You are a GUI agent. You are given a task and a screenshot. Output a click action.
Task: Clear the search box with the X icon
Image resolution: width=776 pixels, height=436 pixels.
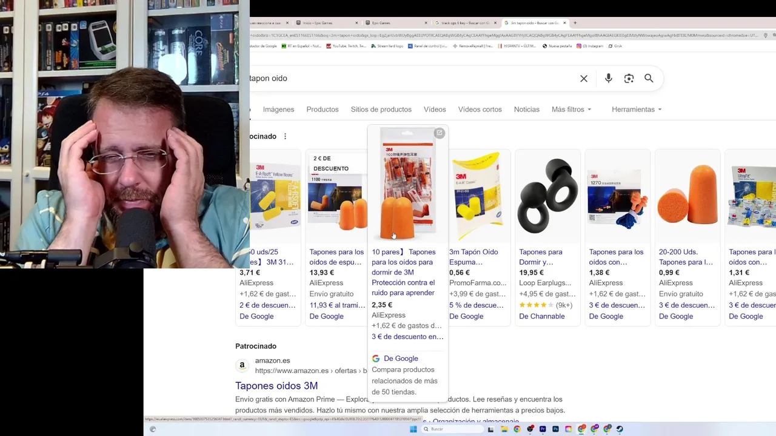click(x=584, y=79)
